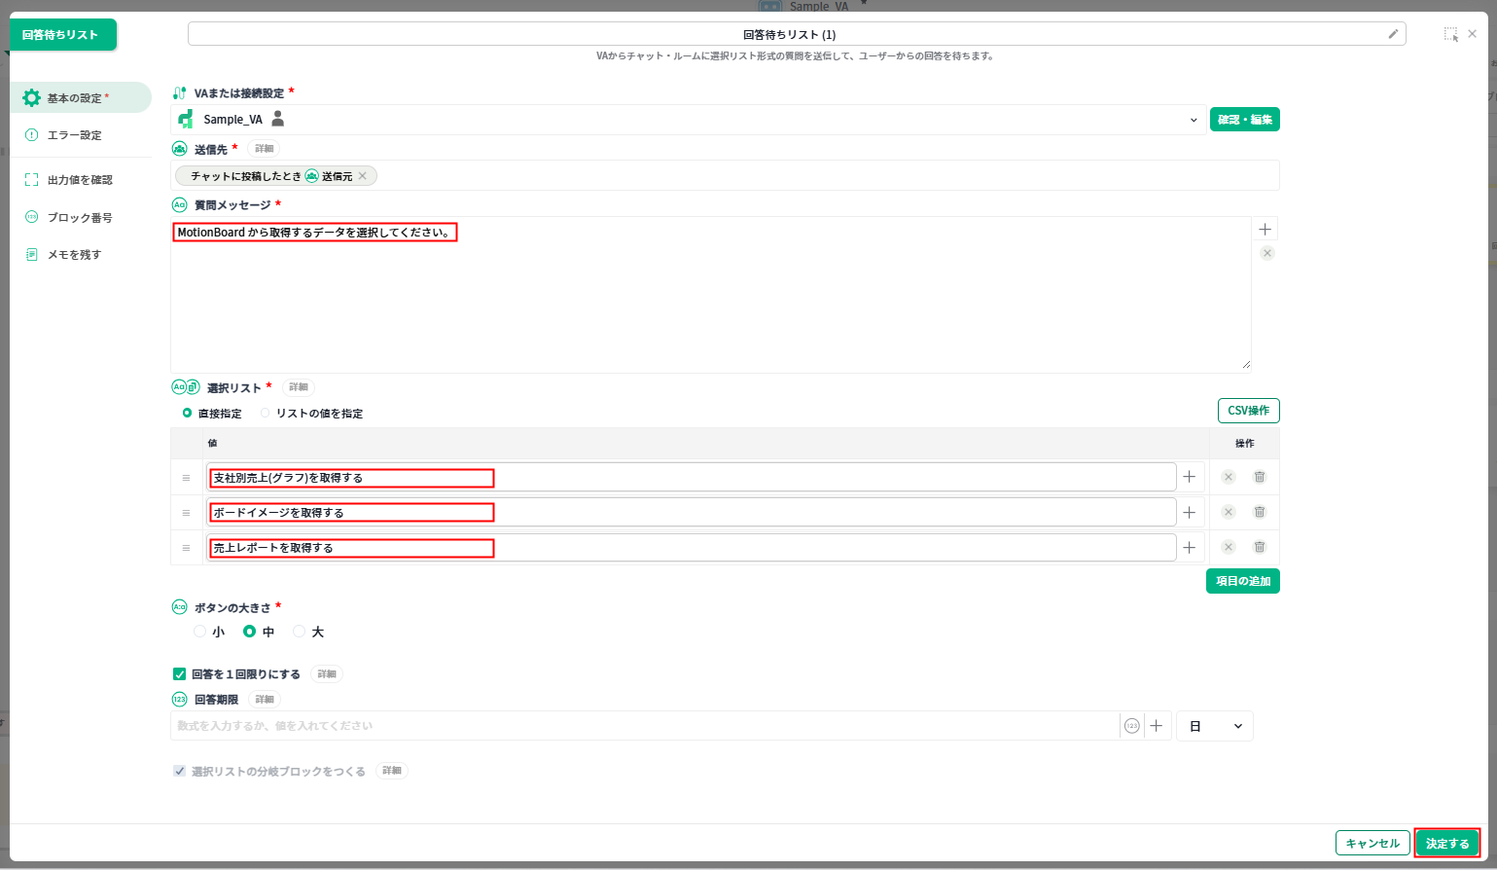The image size is (1497, 870).
Task: Click the 決定する button
Action: click(1446, 844)
